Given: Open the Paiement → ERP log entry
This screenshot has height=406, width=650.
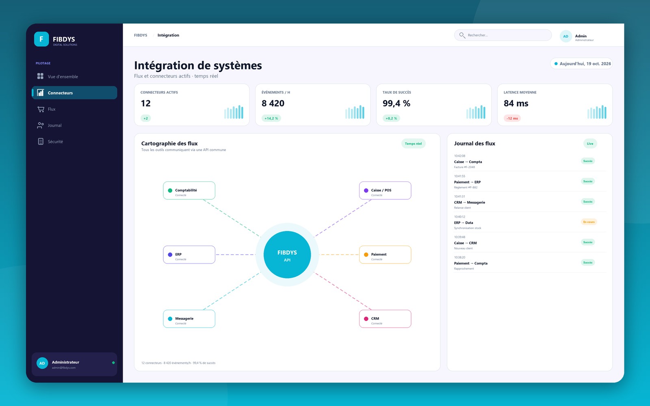Looking at the screenshot, I should [x=530, y=181].
